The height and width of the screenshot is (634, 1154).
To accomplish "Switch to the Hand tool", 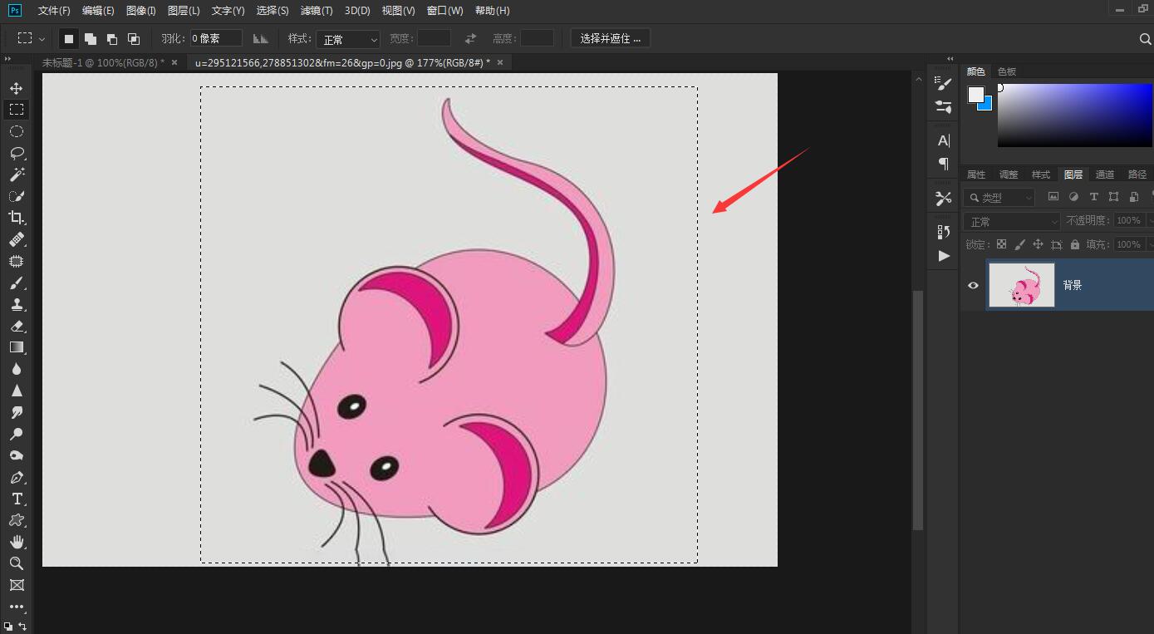I will tap(17, 542).
